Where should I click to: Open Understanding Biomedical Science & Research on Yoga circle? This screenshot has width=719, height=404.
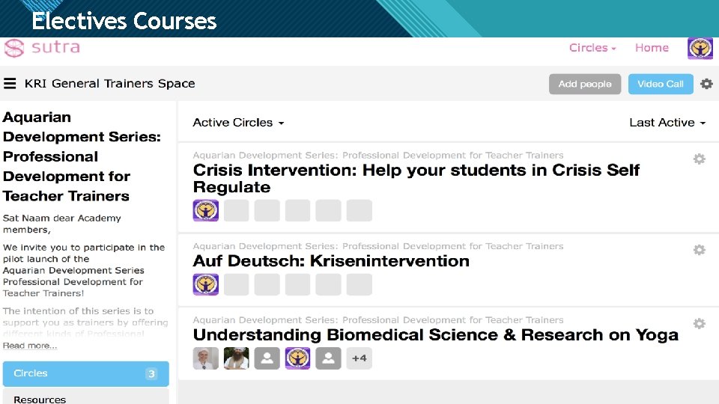(x=435, y=335)
